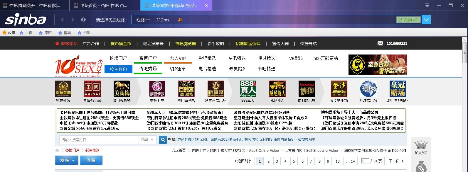Click 影吧精选 breadcrumb link
Screen dimensions: 468x172
coord(92,150)
